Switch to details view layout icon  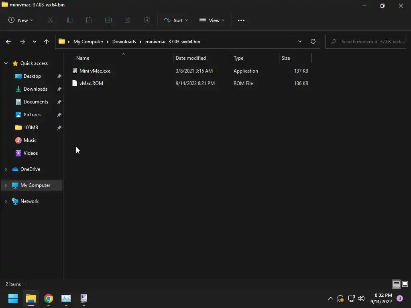(x=396, y=284)
